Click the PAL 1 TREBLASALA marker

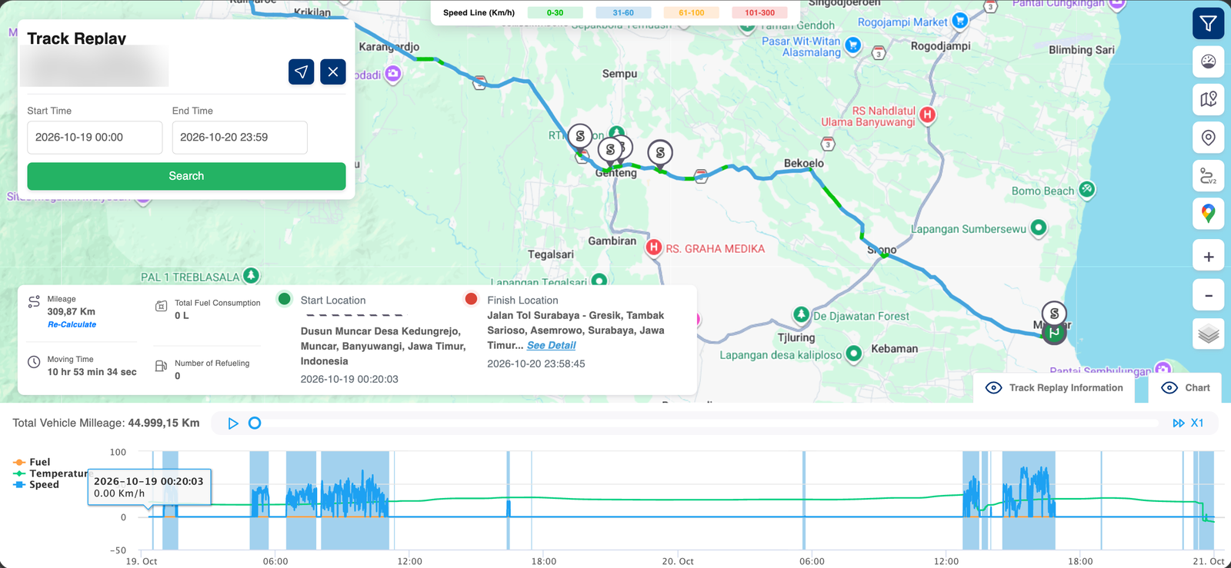tap(251, 276)
